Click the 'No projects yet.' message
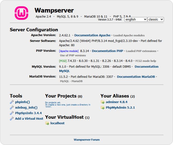This screenshot has width=173, height=145. 53,102
